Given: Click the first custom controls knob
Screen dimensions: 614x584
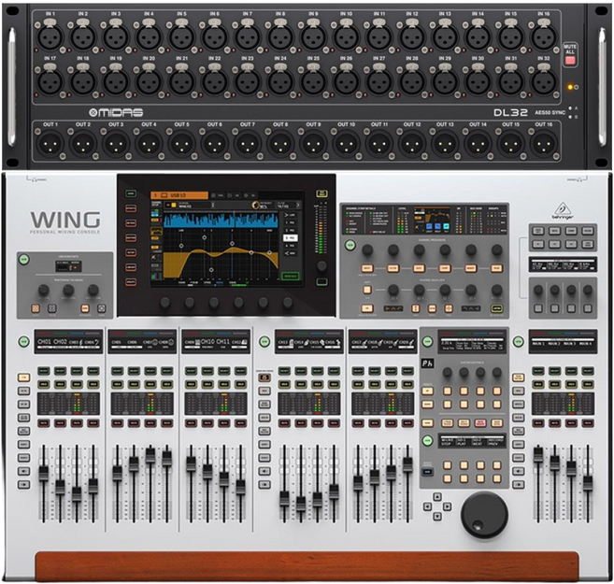Looking at the screenshot, I should click(x=448, y=372).
